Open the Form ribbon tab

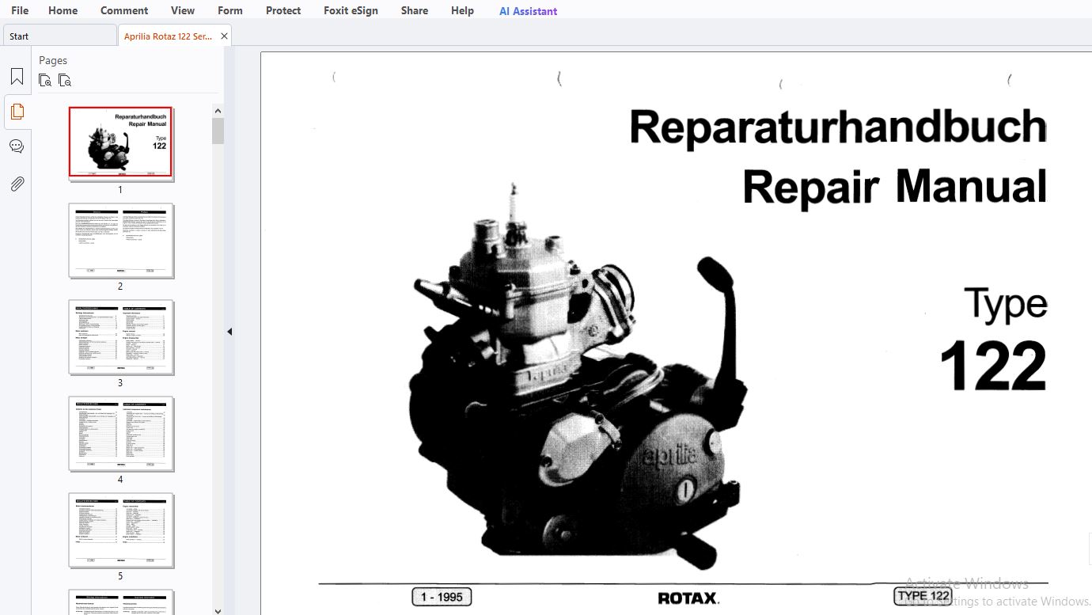pyautogui.click(x=230, y=10)
